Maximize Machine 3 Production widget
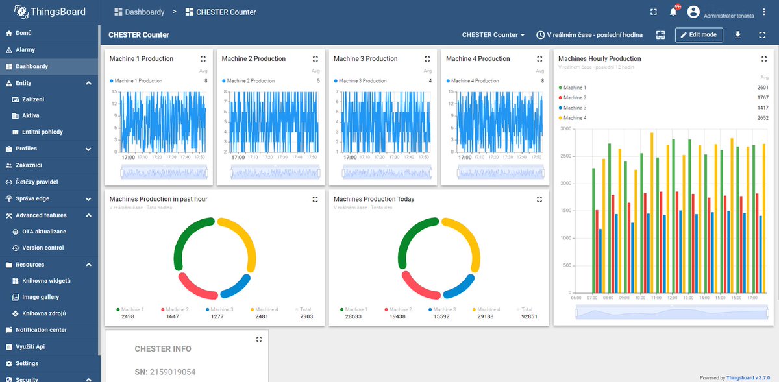The width and height of the screenshot is (779, 382). point(427,58)
